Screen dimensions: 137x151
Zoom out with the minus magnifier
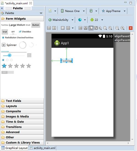[117, 28]
